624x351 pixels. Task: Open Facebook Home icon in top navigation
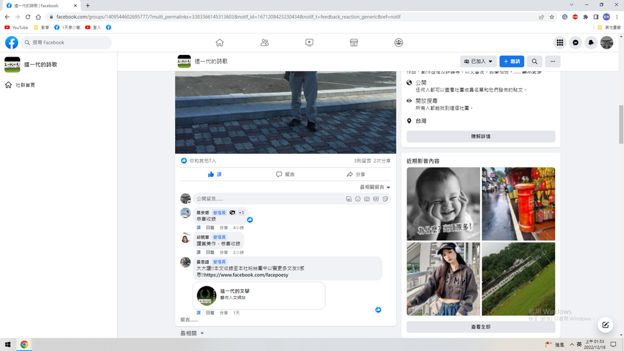[x=219, y=43]
